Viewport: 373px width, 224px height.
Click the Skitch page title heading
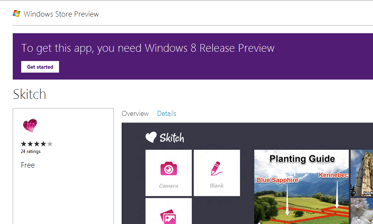29,94
